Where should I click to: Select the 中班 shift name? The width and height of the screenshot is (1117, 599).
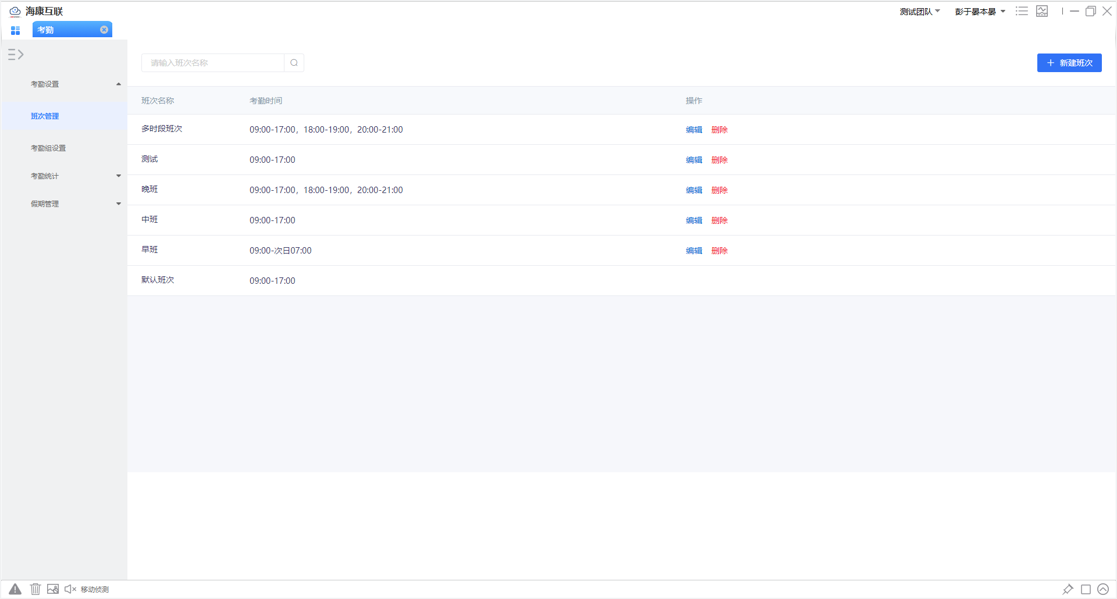click(x=150, y=219)
